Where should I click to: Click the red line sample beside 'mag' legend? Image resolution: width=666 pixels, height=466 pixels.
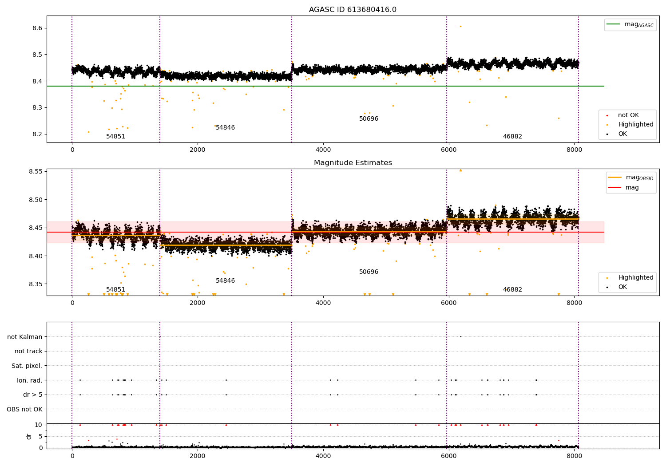[x=615, y=187]
